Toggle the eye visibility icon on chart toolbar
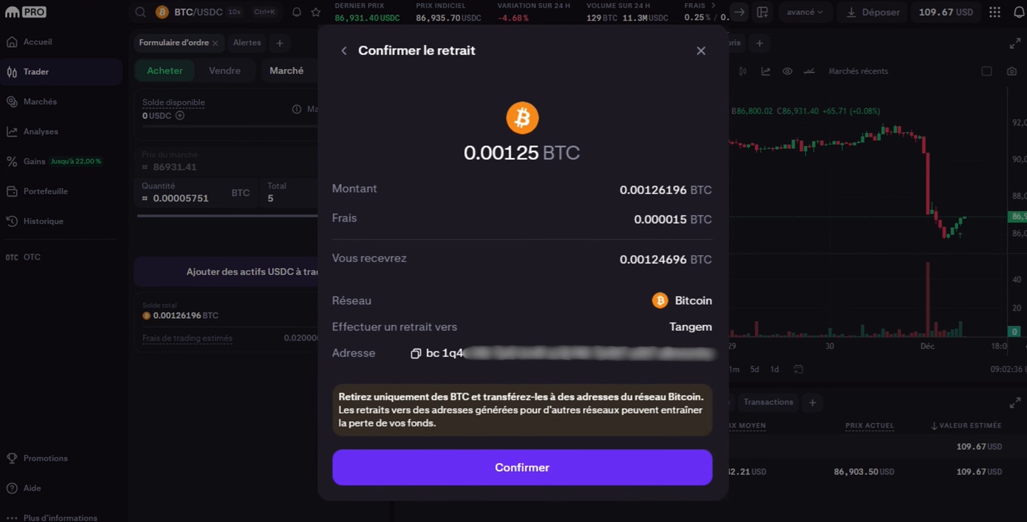 tap(787, 71)
